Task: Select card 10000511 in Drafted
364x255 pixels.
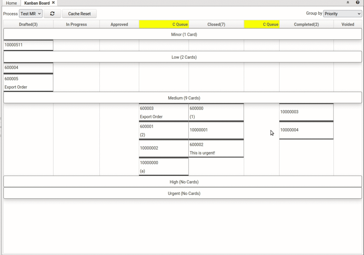Action: click(x=28, y=45)
